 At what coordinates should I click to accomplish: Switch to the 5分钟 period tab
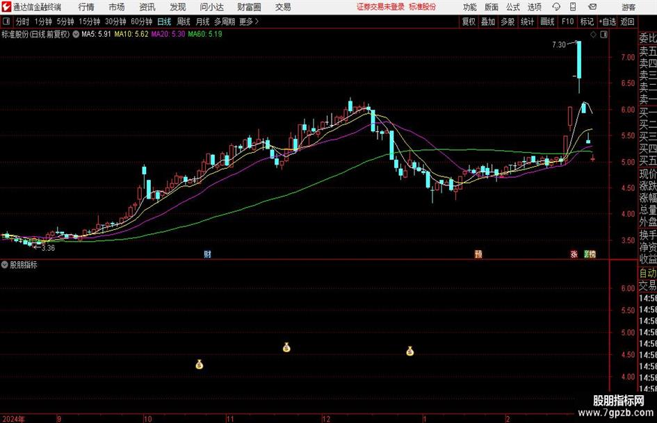[65, 22]
